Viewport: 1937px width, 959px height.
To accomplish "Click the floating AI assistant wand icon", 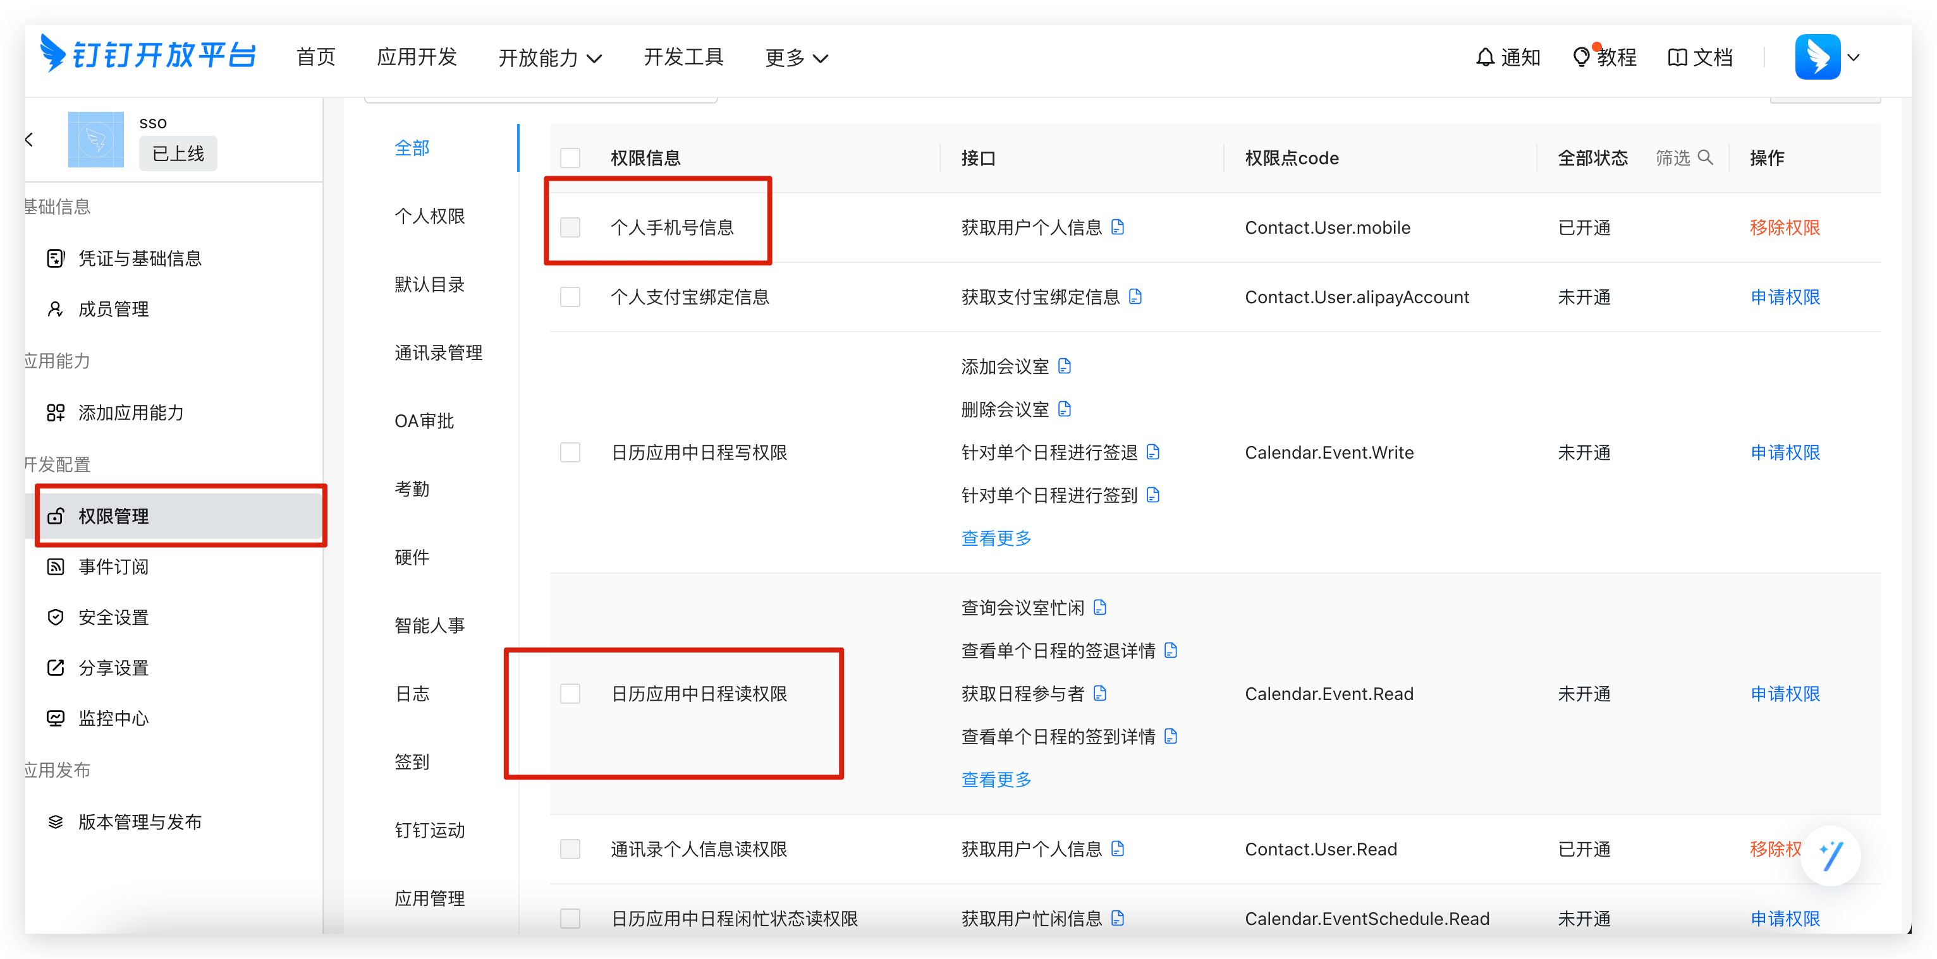I will point(1831,856).
